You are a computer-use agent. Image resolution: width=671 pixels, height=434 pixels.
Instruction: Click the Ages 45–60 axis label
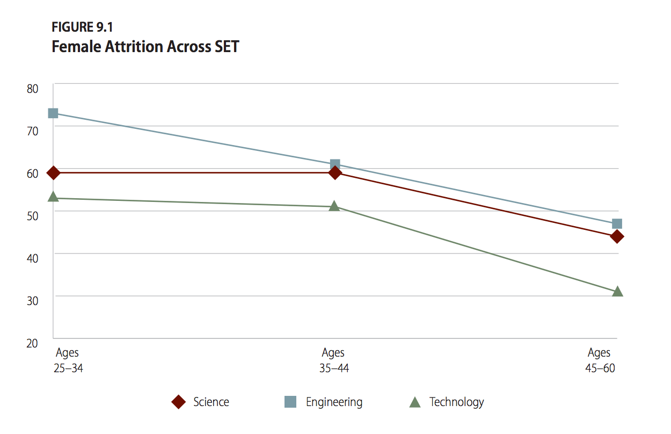point(600,360)
